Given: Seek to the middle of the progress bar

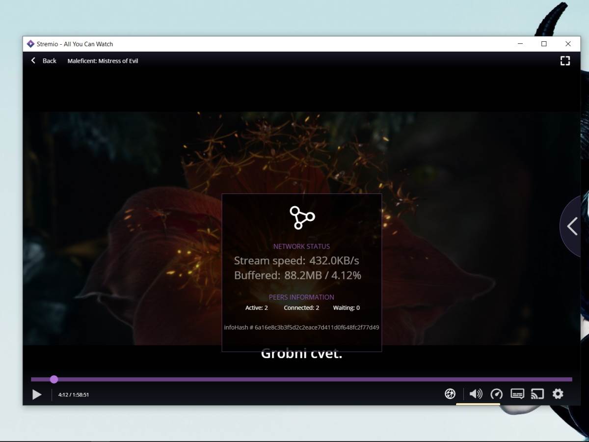Looking at the screenshot, I should pyautogui.click(x=301, y=379).
